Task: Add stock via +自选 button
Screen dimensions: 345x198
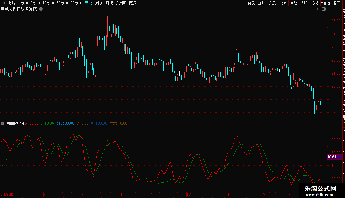Action: click(x=326, y=3)
